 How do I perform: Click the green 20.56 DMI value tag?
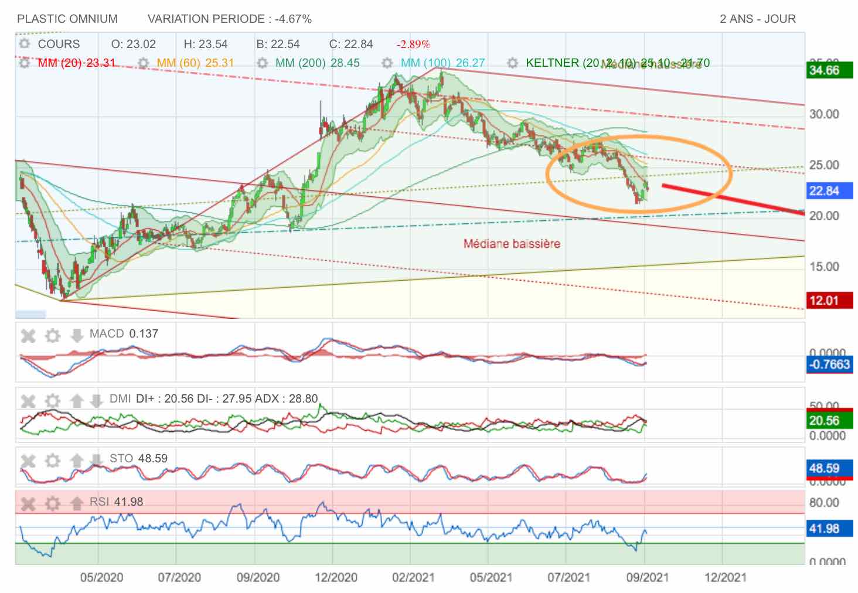tap(830, 421)
